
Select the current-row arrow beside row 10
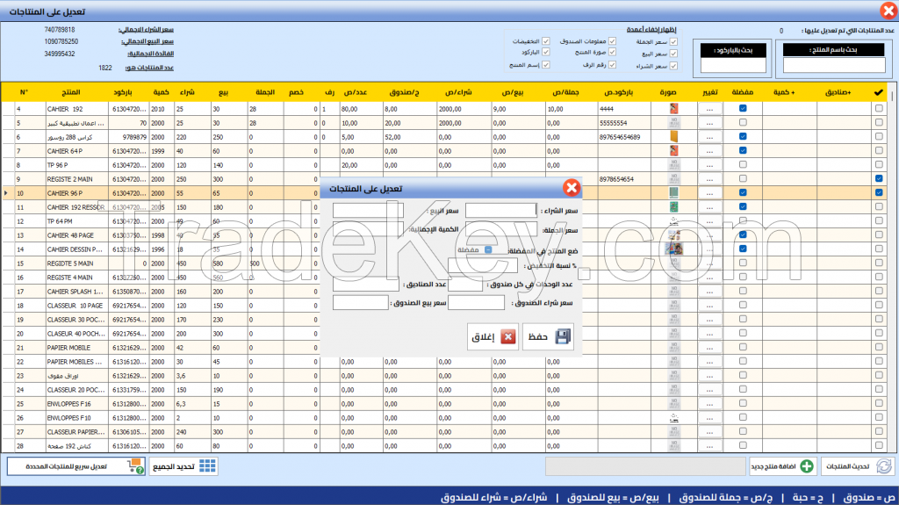[x=6, y=193]
